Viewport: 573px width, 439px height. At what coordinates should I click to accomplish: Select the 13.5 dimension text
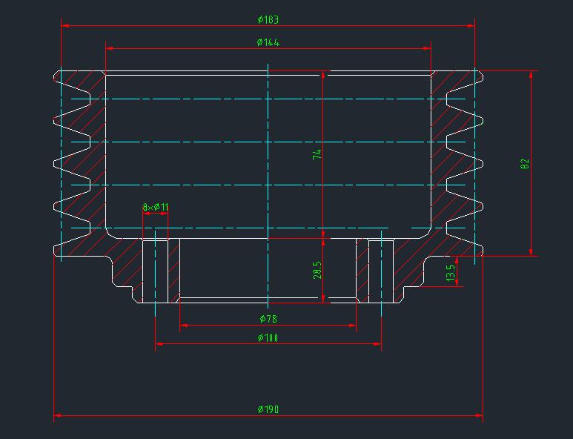450,272
